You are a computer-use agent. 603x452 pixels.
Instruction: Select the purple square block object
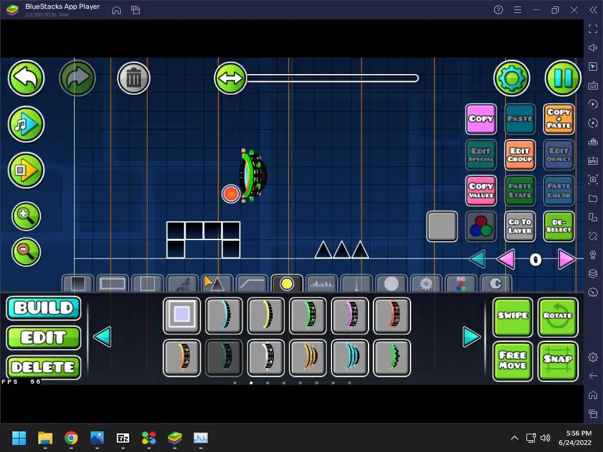point(181,315)
